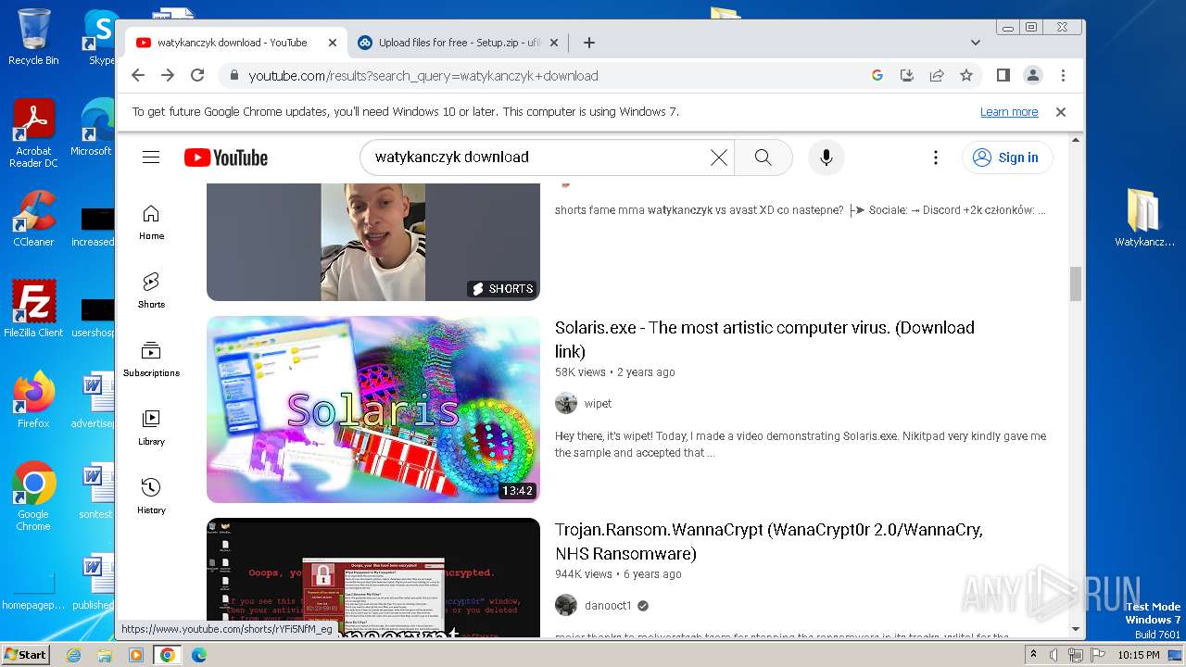Open a new Chrome tab
The width and height of the screenshot is (1186, 667).
(x=588, y=43)
